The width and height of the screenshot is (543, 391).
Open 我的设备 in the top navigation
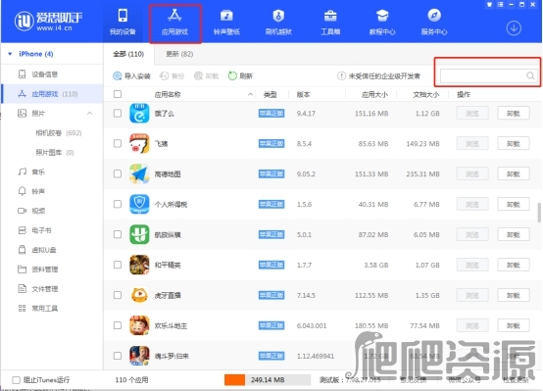pos(123,23)
